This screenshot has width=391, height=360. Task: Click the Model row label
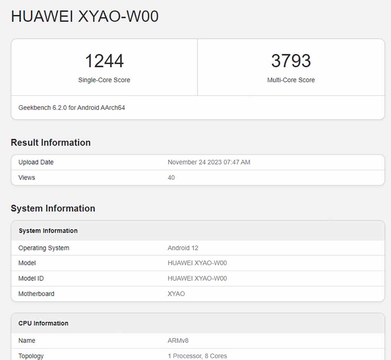click(27, 263)
